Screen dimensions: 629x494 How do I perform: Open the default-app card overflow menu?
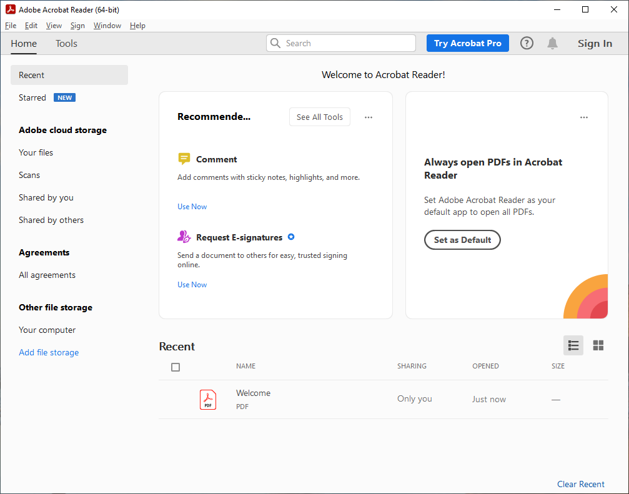tap(584, 117)
